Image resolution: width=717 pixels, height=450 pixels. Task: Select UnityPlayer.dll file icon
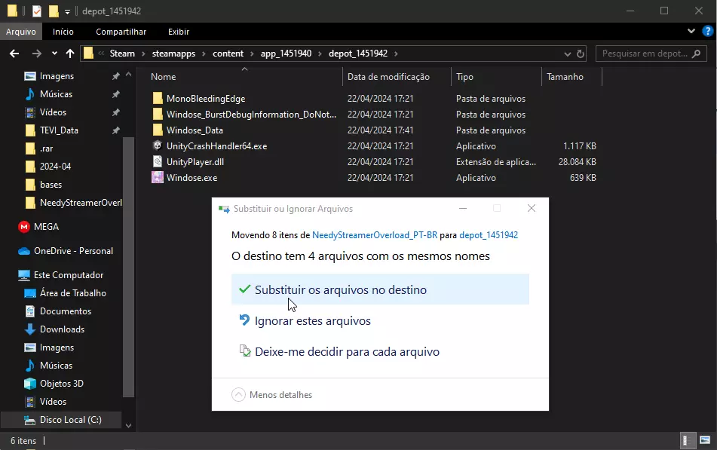click(158, 162)
